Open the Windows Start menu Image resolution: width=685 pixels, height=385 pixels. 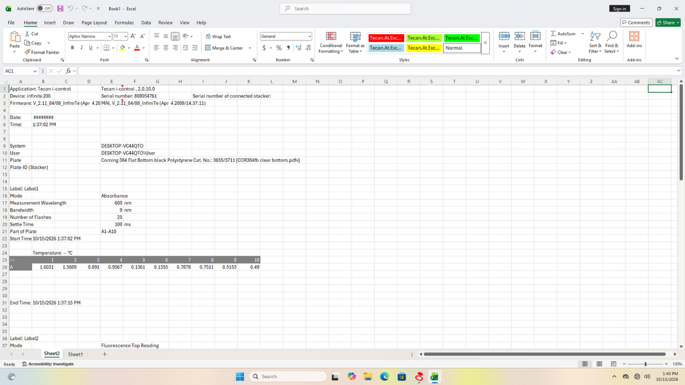tap(241, 376)
